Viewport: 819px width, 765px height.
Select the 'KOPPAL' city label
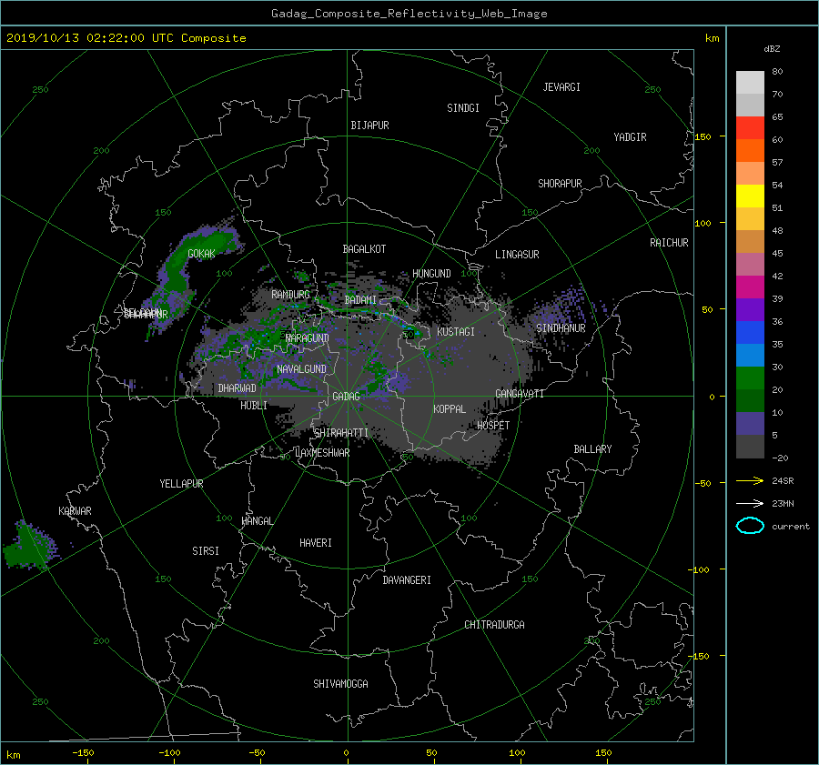(x=450, y=409)
